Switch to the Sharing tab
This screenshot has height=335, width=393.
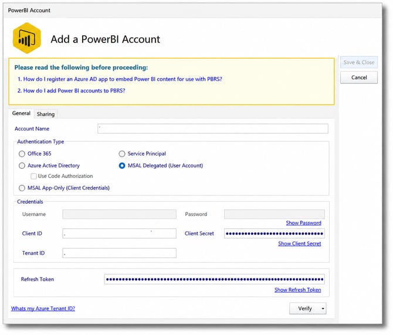(46, 114)
